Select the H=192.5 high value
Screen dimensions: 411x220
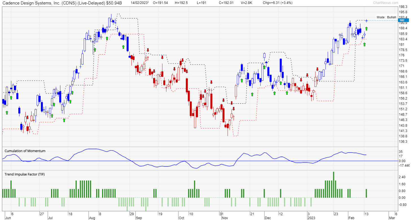181,3
